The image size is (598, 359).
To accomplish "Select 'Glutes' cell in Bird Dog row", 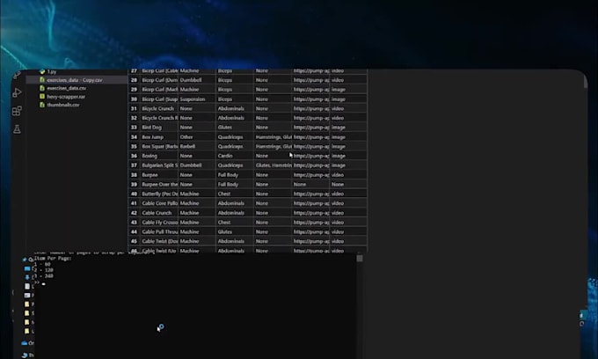I will pyautogui.click(x=235, y=128).
